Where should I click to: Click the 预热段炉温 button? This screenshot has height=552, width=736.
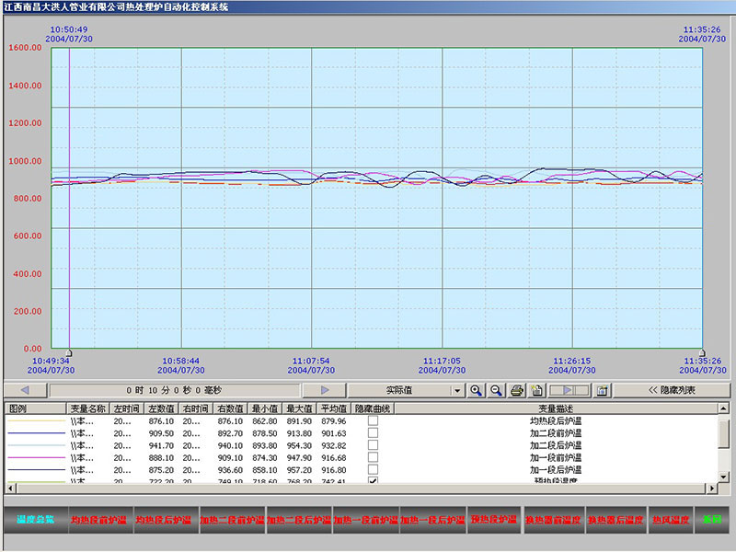[494, 520]
